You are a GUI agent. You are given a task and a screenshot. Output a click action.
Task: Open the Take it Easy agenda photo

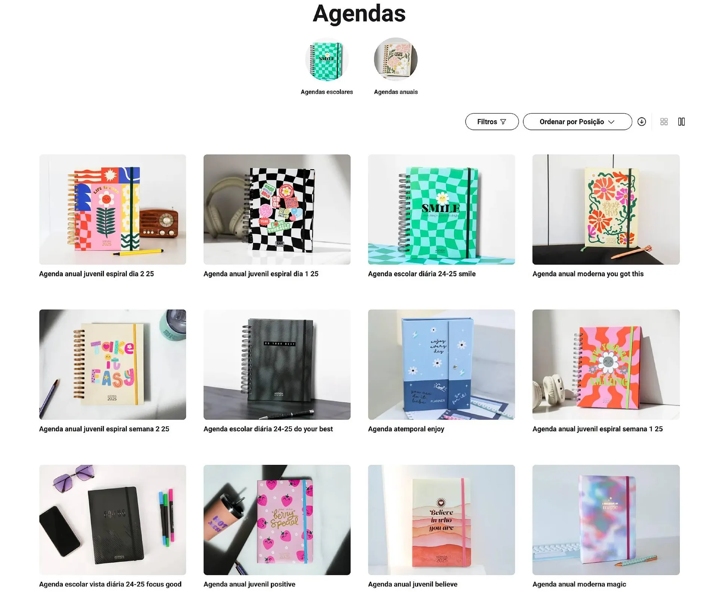113,364
